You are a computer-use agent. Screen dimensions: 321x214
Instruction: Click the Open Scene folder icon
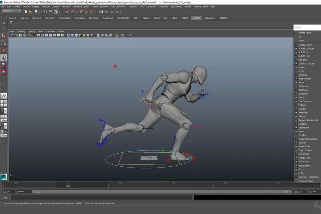coord(31,12)
